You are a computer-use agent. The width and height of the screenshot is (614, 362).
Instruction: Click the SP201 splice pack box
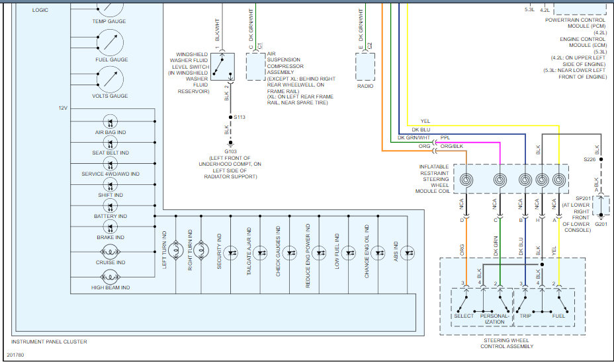(601, 205)
